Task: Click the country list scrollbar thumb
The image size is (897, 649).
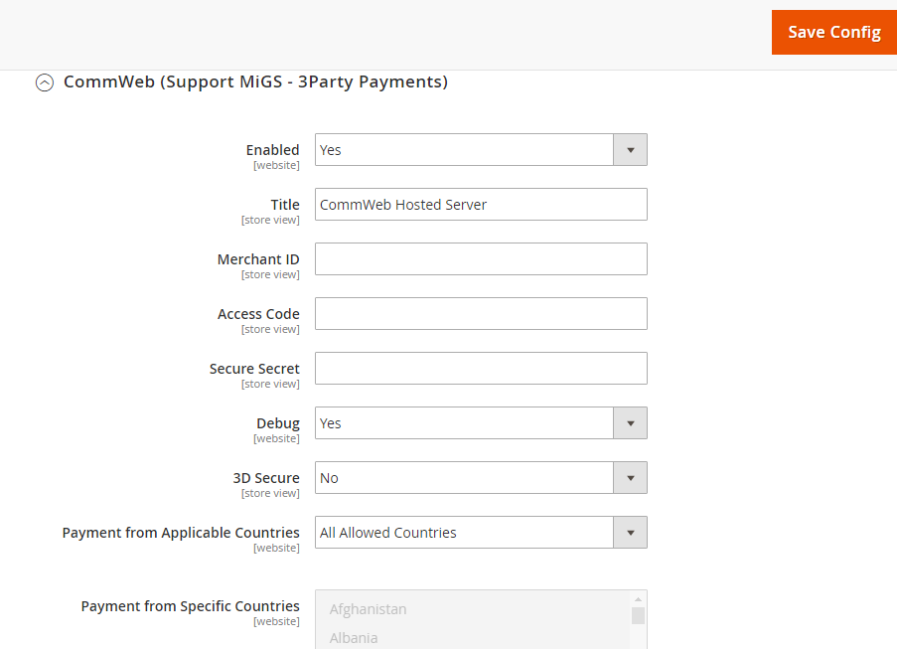Action: pos(638,616)
